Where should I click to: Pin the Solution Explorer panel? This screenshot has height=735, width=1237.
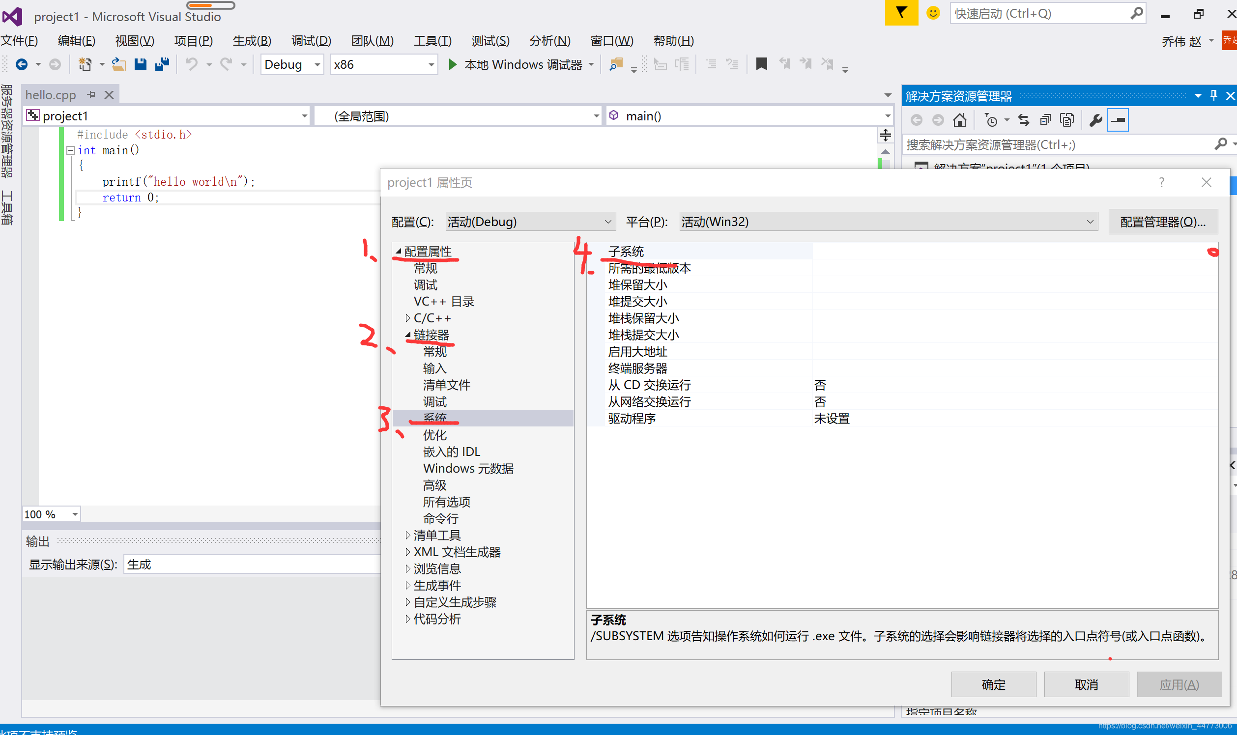(x=1214, y=96)
